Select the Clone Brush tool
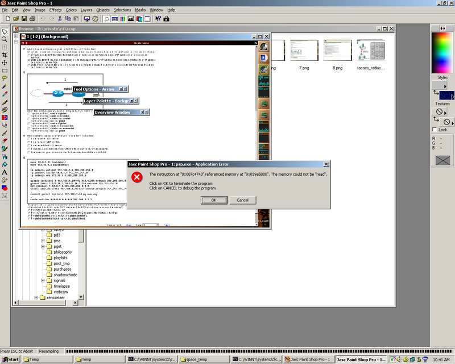455x364 pixels. pyautogui.click(x=5, y=110)
